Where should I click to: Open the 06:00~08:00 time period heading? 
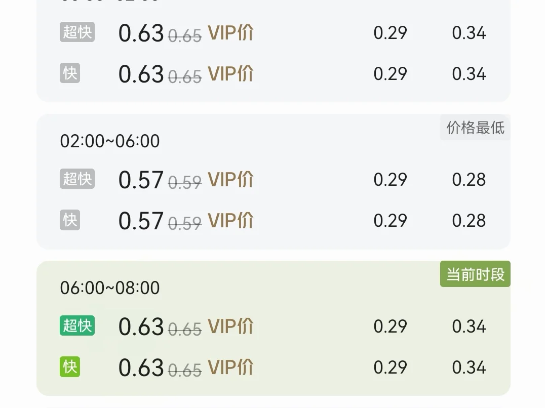point(110,288)
